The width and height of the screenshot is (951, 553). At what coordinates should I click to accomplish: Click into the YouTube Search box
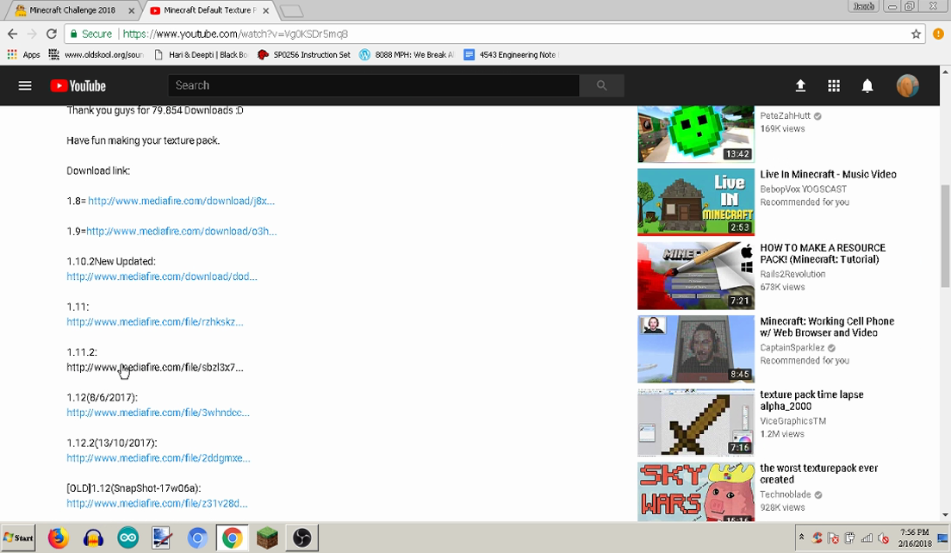[x=374, y=85]
